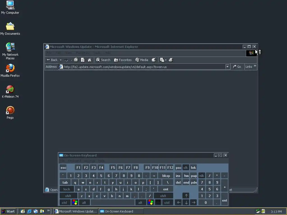This screenshot has height=215, width=287.
Task: Toggle the left alt key on keyboard
Action: click(x=84, y=202)
